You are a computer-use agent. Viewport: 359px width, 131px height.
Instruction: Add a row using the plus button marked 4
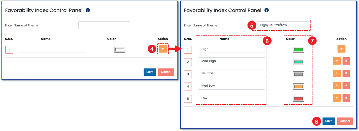coord(163,49)
